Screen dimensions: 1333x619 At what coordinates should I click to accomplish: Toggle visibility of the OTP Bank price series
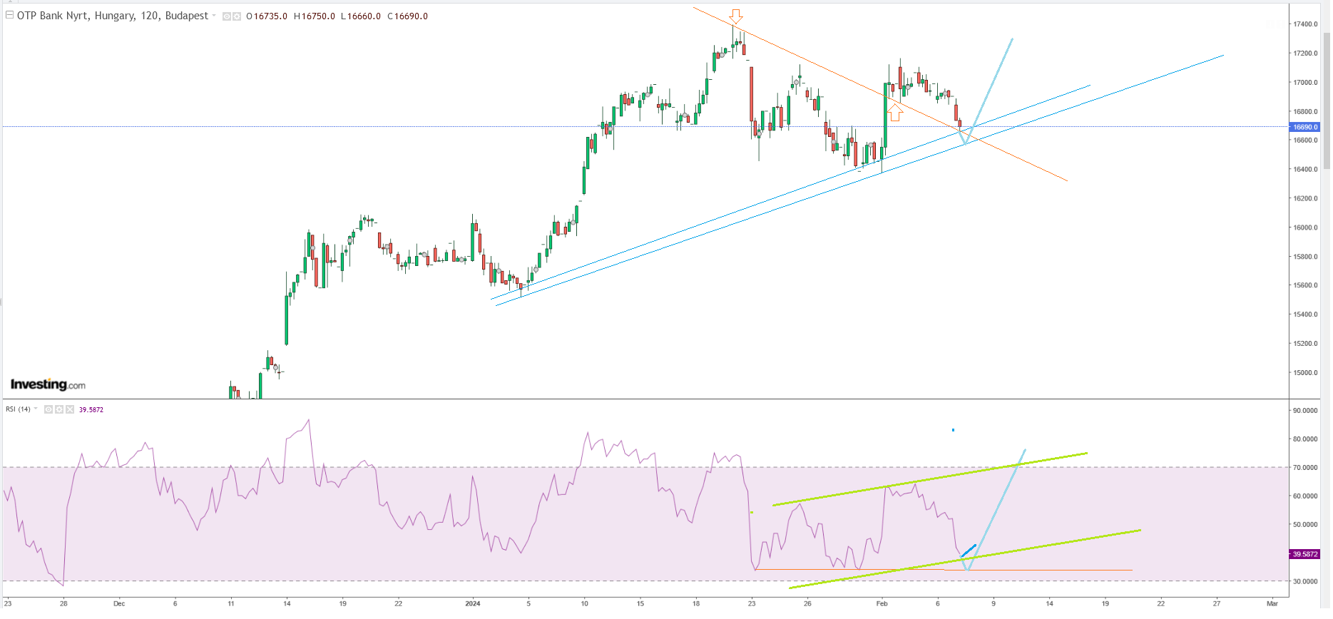click(227, 16)
